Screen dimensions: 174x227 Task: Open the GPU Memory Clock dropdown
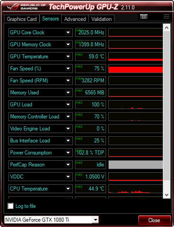[x=68, y=44]
